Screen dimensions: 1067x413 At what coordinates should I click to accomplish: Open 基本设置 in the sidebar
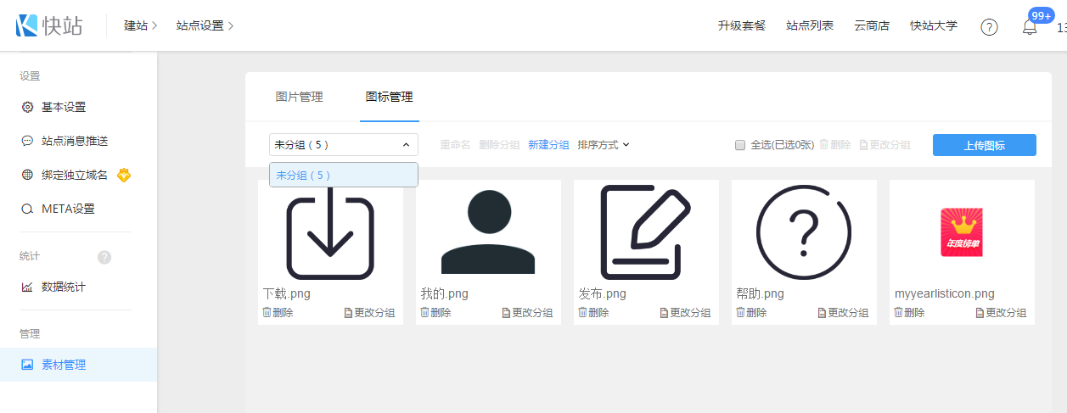point(64,107)
